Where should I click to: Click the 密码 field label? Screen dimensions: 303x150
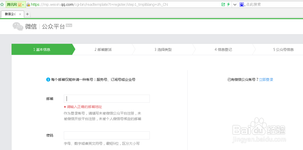[x=50, y=135]
